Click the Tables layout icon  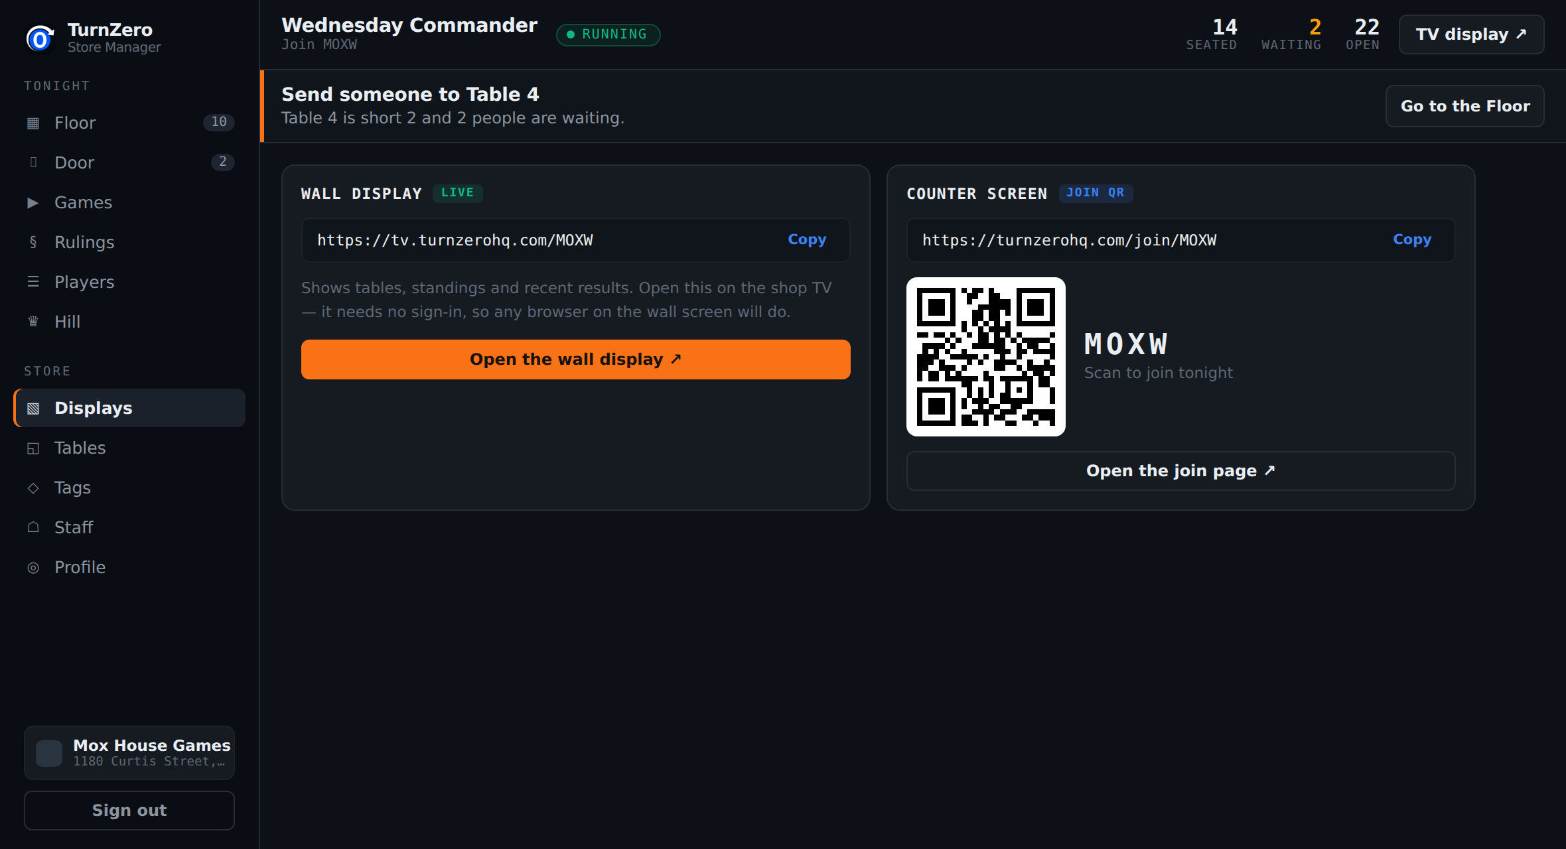tap(33, 448)
